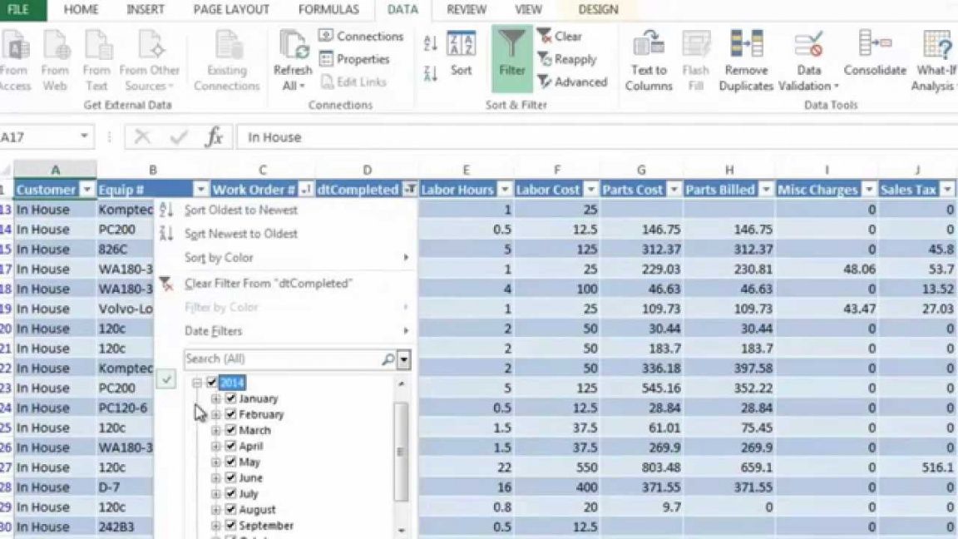Switch to the FORMULAS ribbon tab
This screenshot has width=958, height=539.
[x=328, y=10]
